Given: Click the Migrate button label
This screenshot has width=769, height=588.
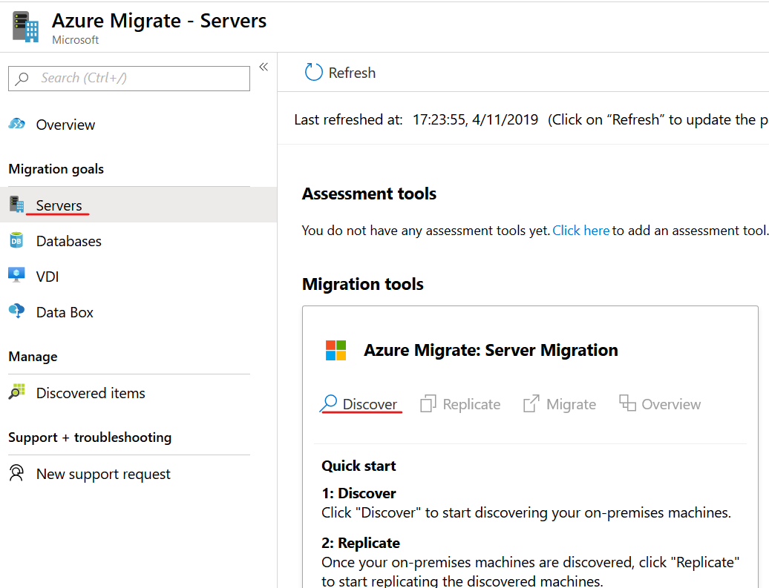Looking at the screenshot, I should (x=572, y=404).
